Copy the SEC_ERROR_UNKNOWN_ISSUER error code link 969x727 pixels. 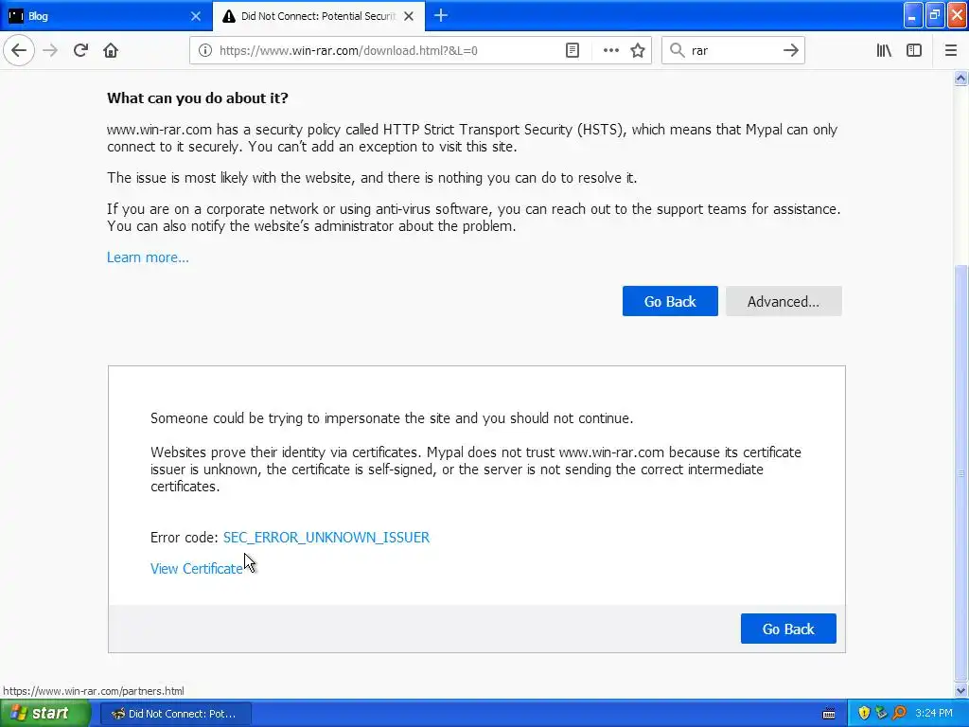click(x=326, y=538)
